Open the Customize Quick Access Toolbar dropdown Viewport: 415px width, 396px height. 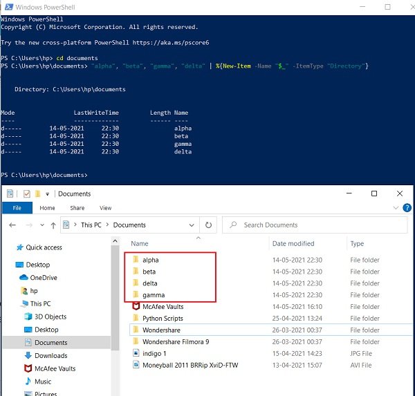click(47, 194)
